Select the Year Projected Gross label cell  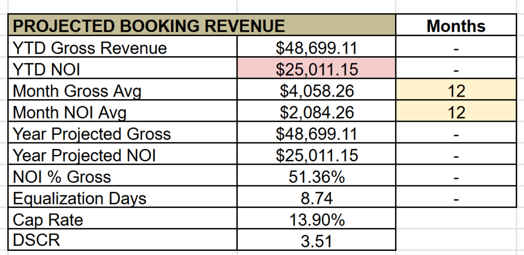tap(123, 134)
